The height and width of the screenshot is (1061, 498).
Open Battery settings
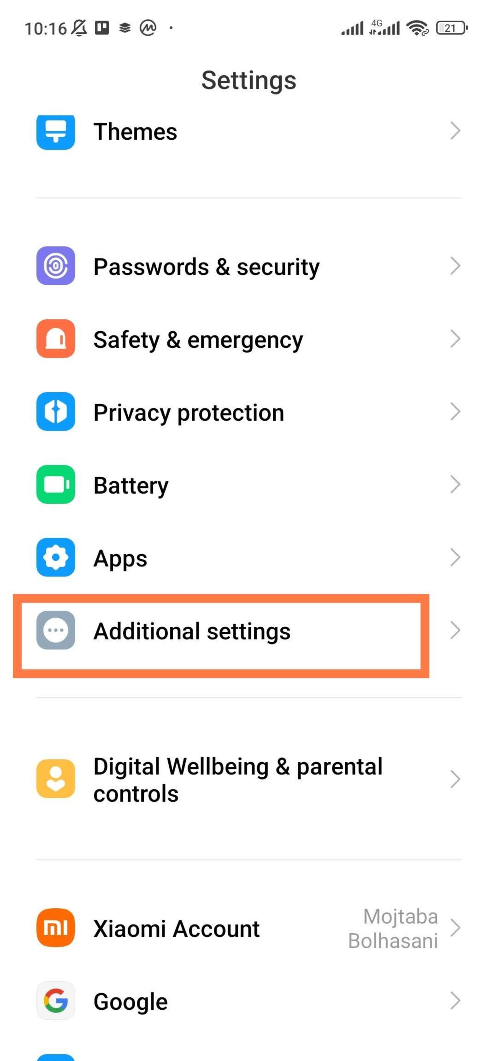pos(249,484)
